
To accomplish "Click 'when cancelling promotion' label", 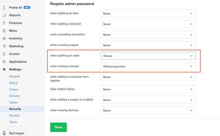I will point(68,35).
